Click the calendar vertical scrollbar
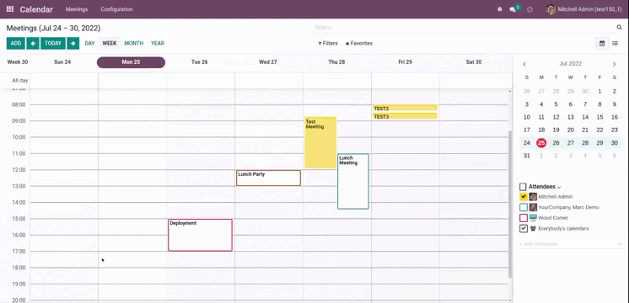The image size is (629, 303). [510, 205]
